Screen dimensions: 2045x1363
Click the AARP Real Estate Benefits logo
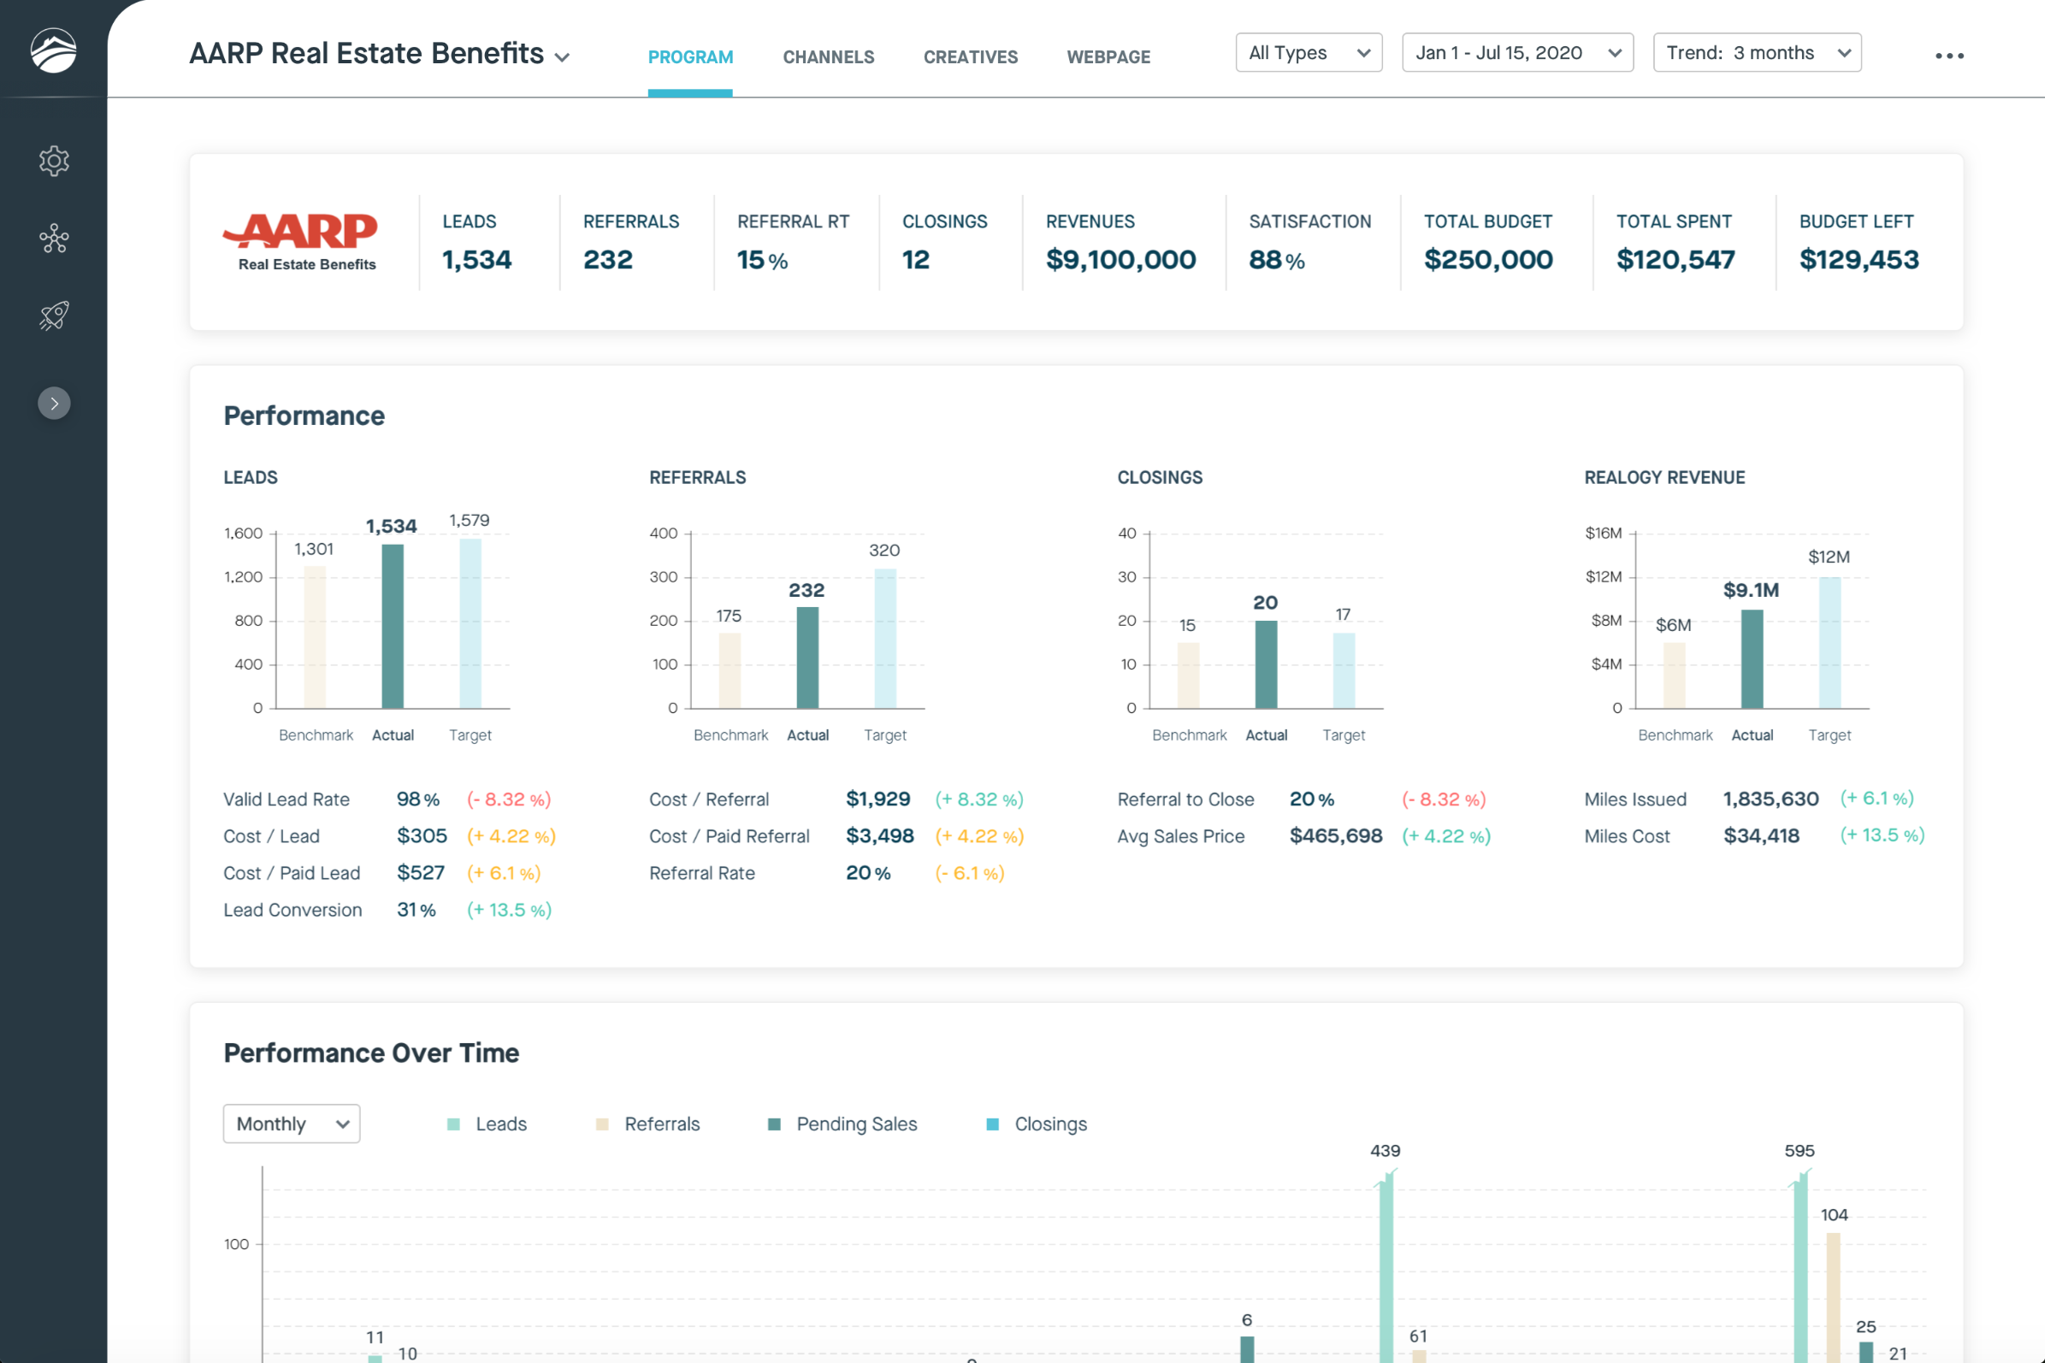click(x=302, y=242)
